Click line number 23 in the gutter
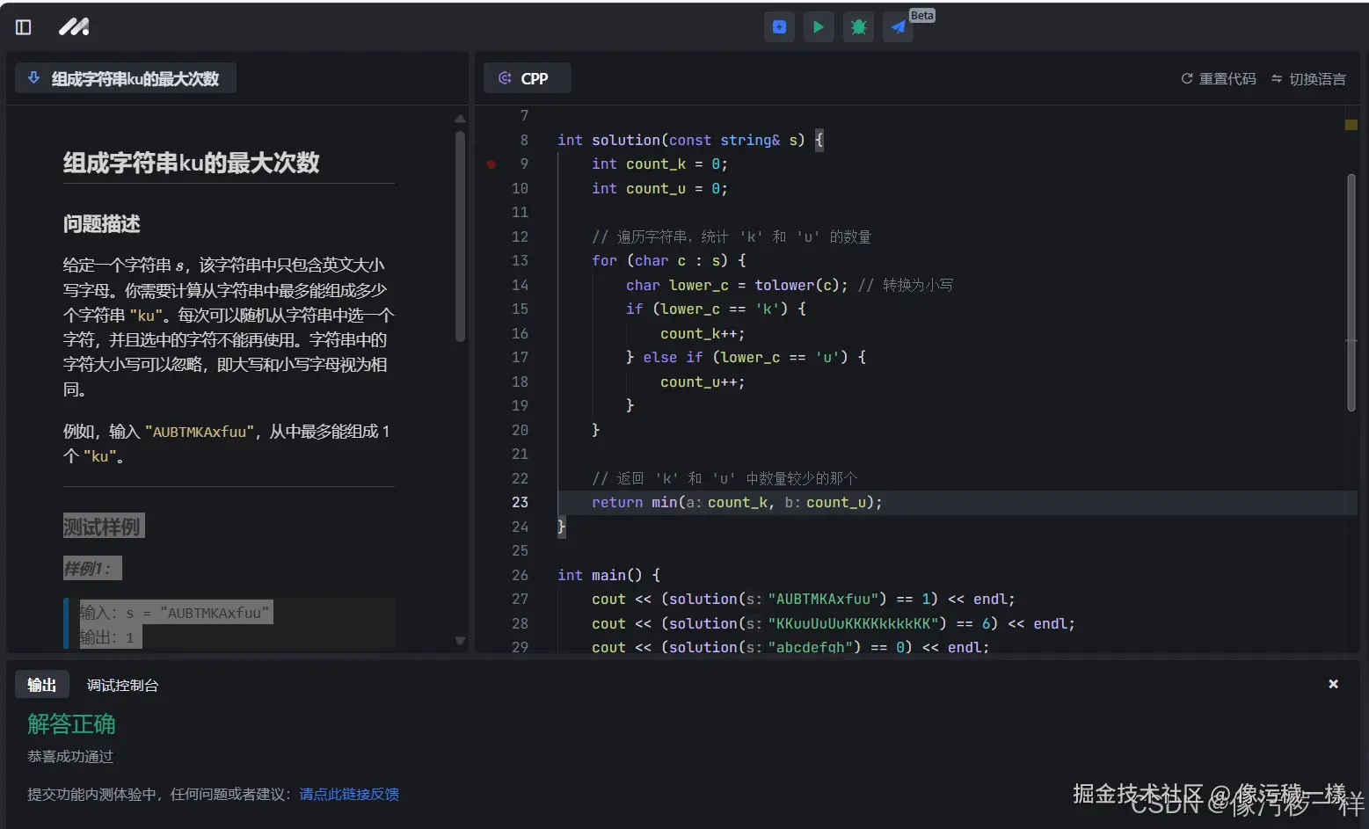Screen dimensions: 1369x829 click(x=520, y=502)
